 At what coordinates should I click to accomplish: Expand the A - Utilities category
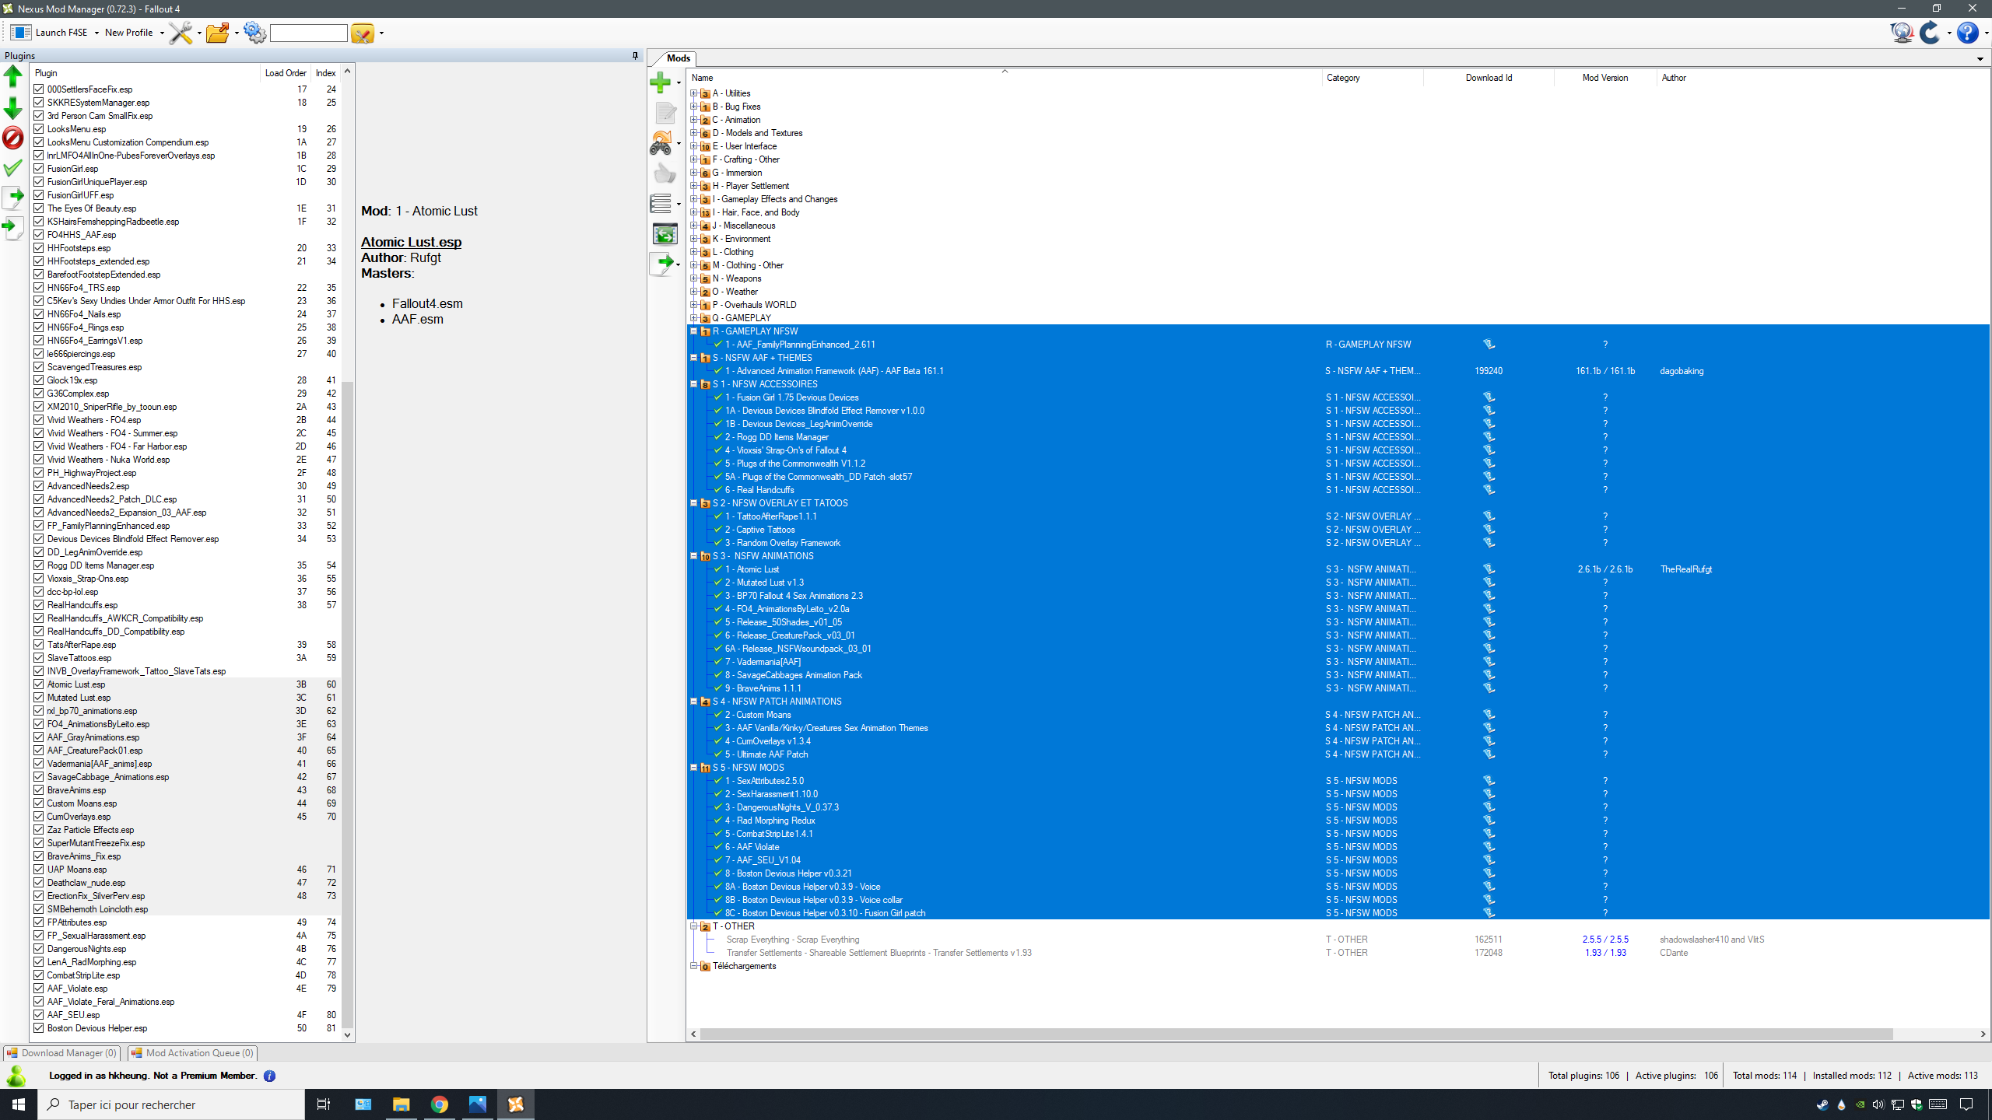693,93
